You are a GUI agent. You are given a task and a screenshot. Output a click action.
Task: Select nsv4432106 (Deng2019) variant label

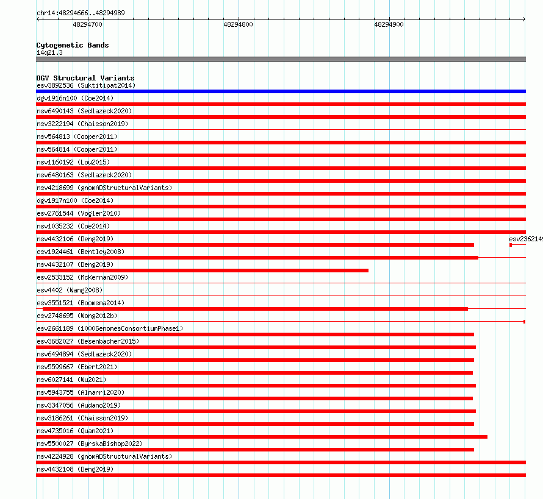[75, 239]
